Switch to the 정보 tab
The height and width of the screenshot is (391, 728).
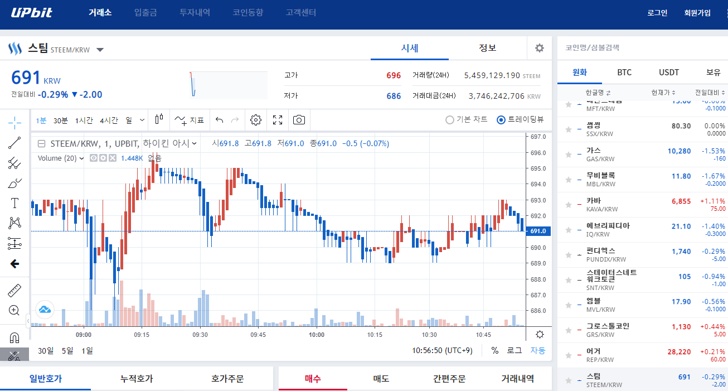point(488,48)
